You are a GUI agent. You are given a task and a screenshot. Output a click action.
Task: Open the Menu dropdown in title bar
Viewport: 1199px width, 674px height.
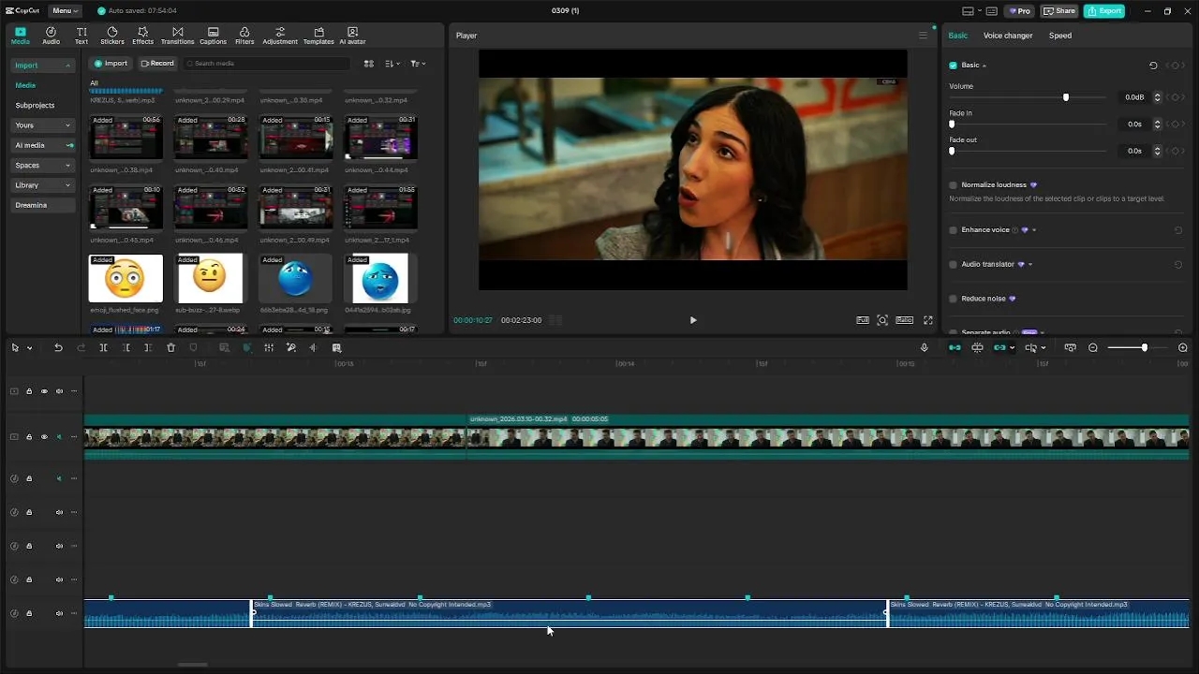coord(65,11)
